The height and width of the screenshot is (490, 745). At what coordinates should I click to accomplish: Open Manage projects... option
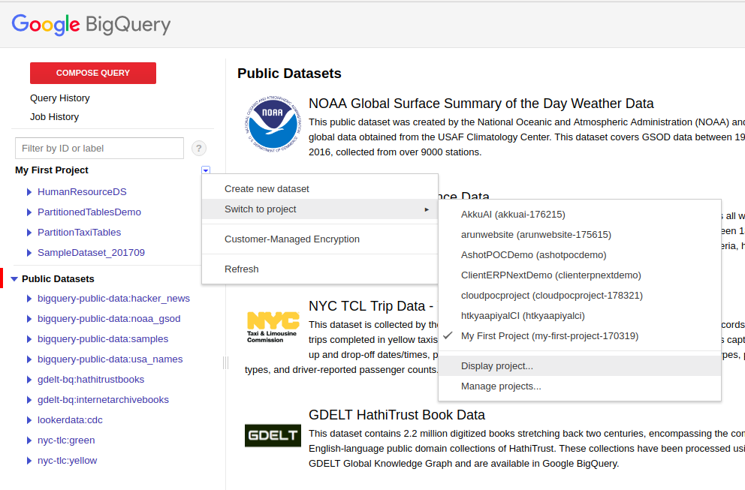click(x=500, y=386)
